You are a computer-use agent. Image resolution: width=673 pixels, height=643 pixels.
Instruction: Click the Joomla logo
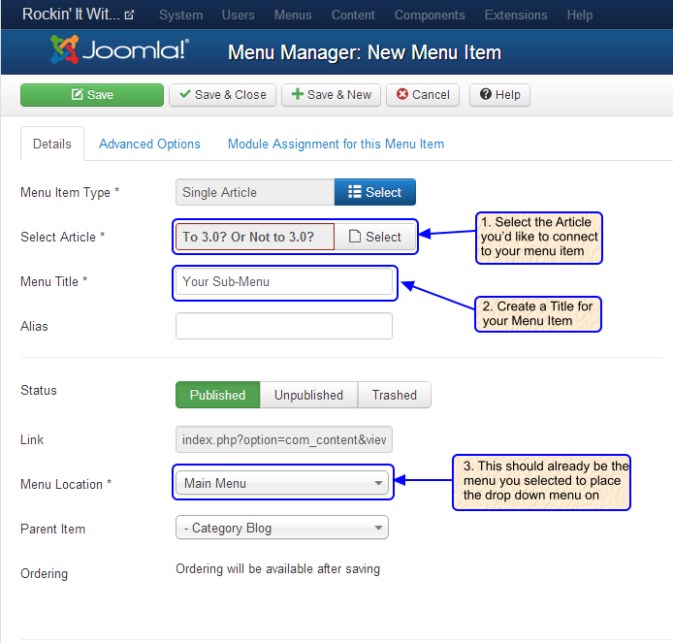pyautogui.click(x=119, y=49)
